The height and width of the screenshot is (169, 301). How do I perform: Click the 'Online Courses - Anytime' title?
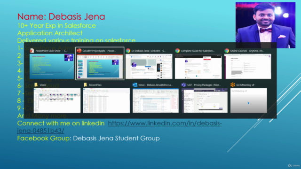click(247, 51)
